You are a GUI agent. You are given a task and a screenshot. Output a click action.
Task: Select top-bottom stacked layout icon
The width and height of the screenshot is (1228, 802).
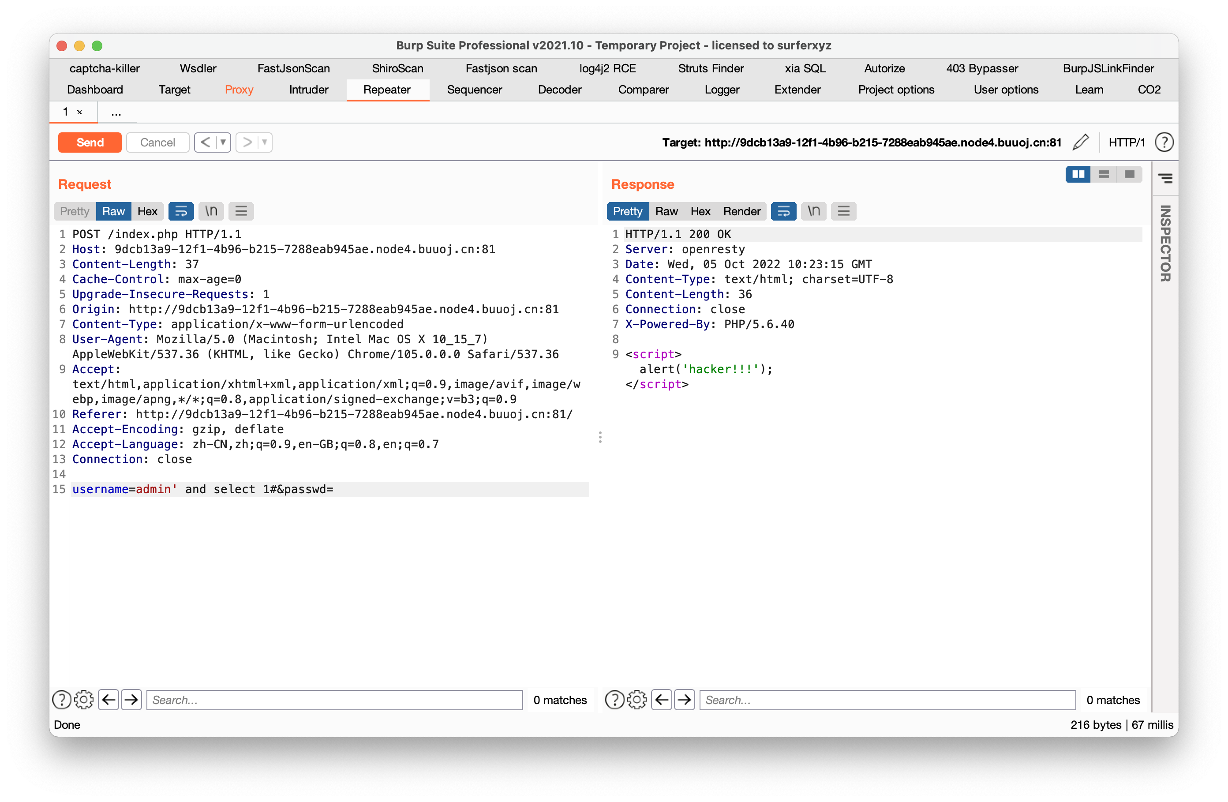click(x=1104, y=174)
